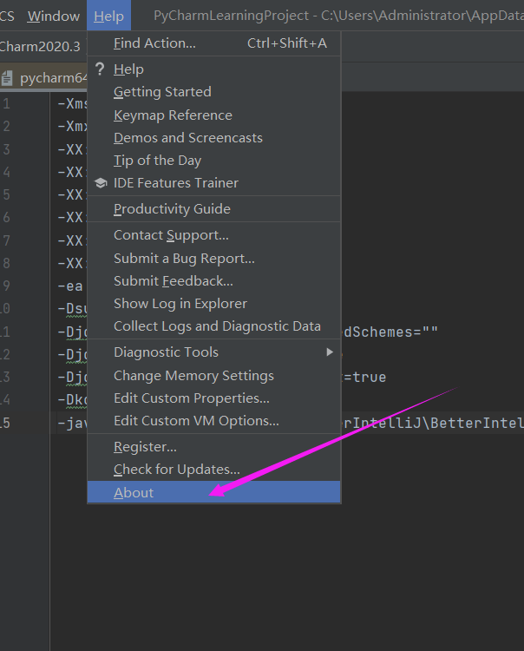Open Demos and Screencasts
The height and width of the screenshot is (651, 524).
point(214,138)
